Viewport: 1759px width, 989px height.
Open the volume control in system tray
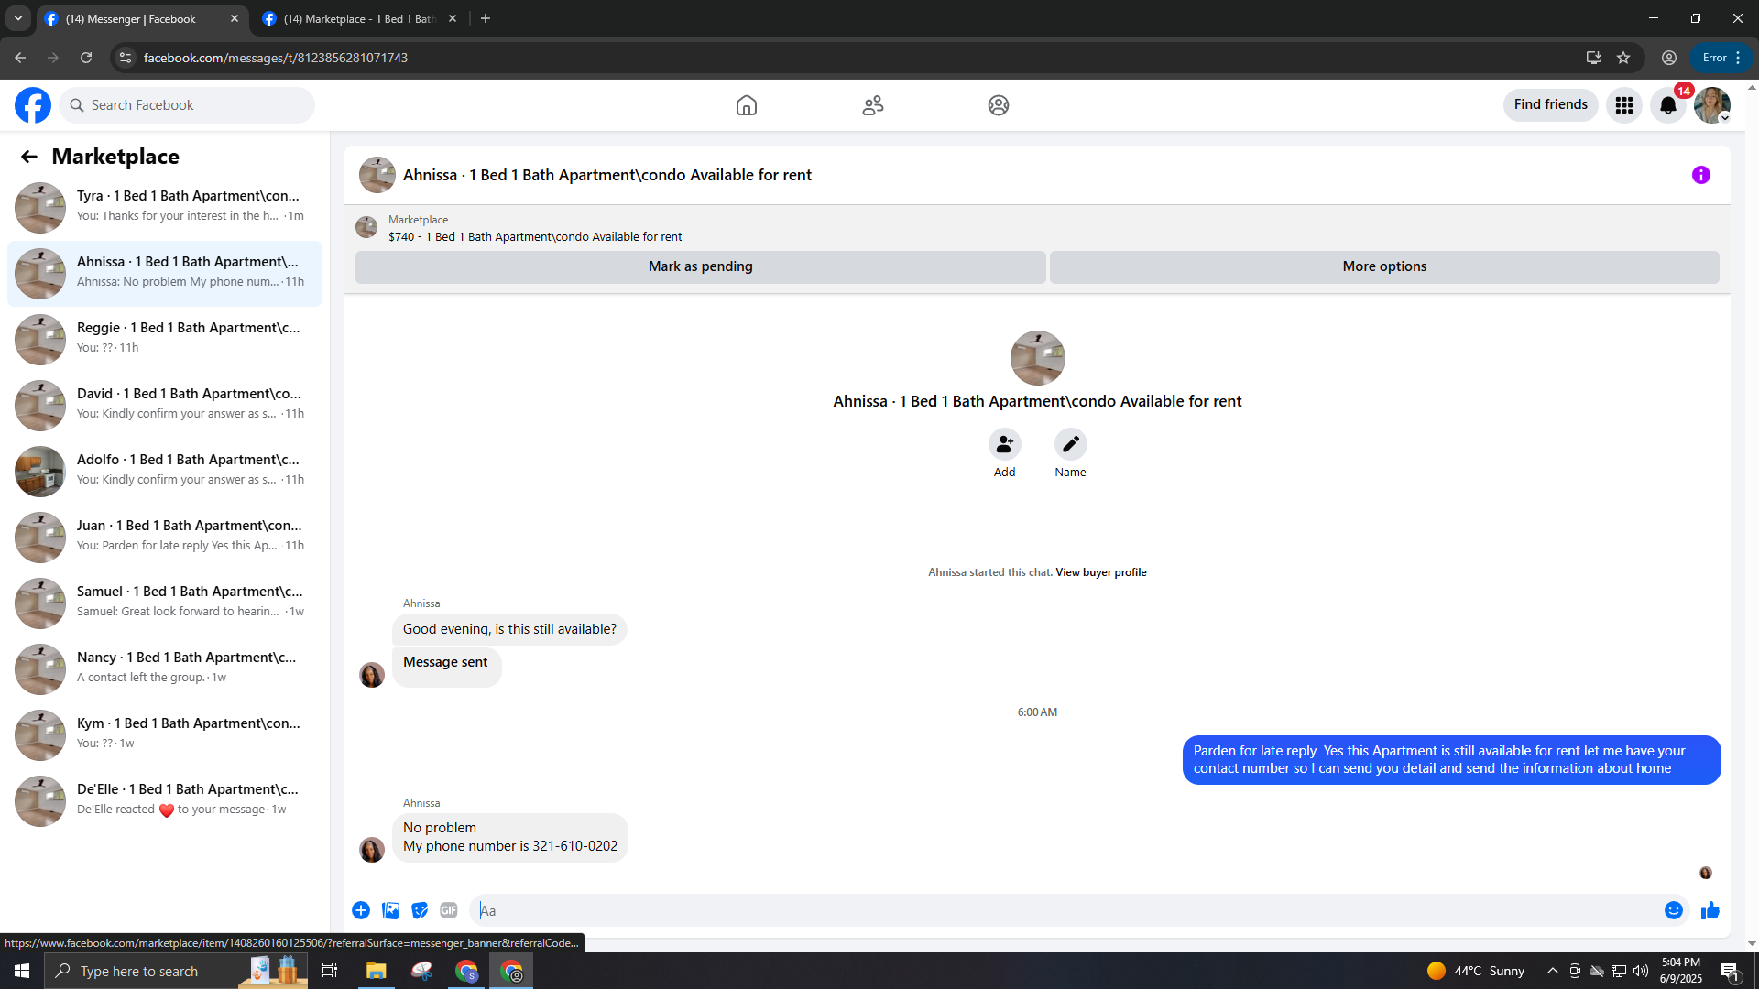click(x=1641, y=971)
